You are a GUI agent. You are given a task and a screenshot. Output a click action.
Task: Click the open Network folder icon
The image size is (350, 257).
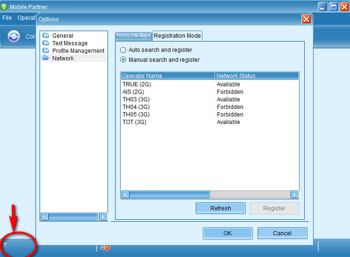pyautogui.click(x=46, y=58)
